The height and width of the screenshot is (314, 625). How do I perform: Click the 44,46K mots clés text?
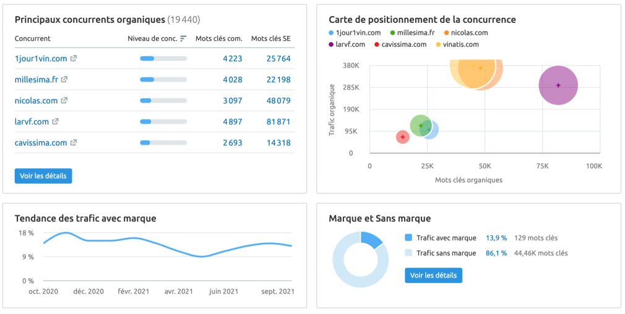[x=541, y=253]
